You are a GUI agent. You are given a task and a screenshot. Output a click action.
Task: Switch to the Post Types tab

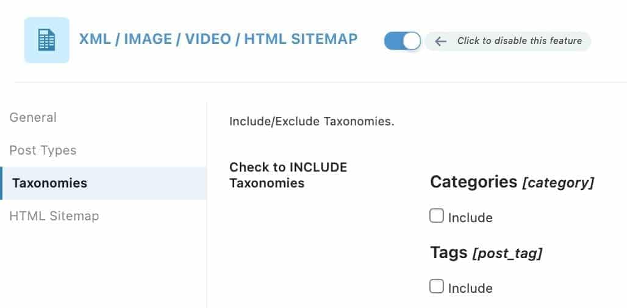coord(43,150)
